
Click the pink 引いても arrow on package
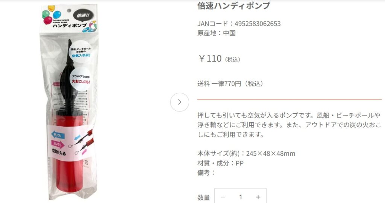click(x=58, y=144)
